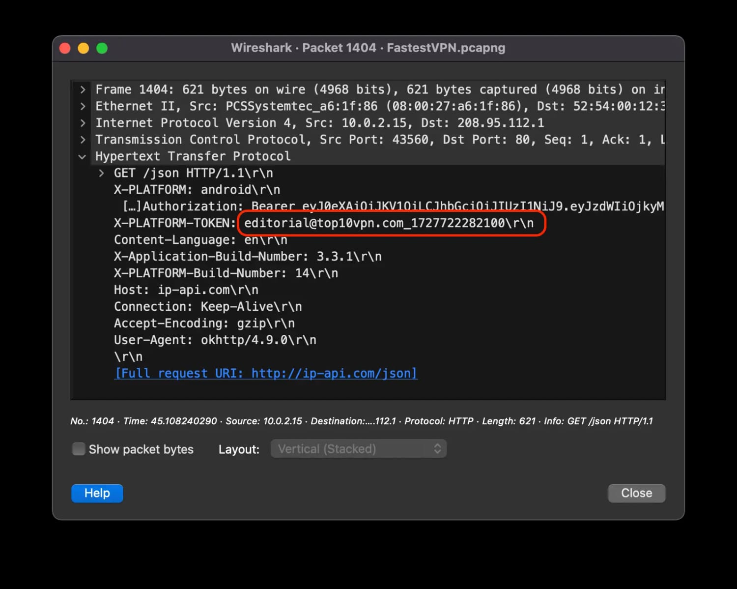
Task: Click the Transmission Control Protocol row text
Action: (380, 140)
